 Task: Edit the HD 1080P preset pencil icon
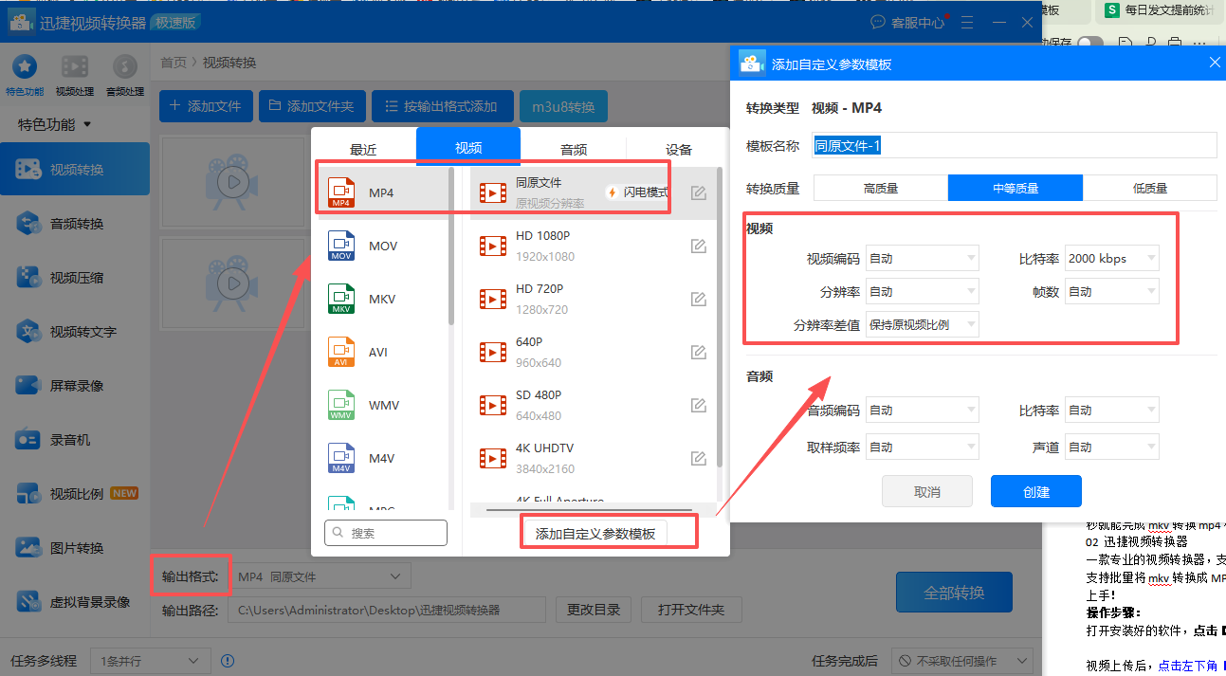pyautogui.click(x=699, y=247)
